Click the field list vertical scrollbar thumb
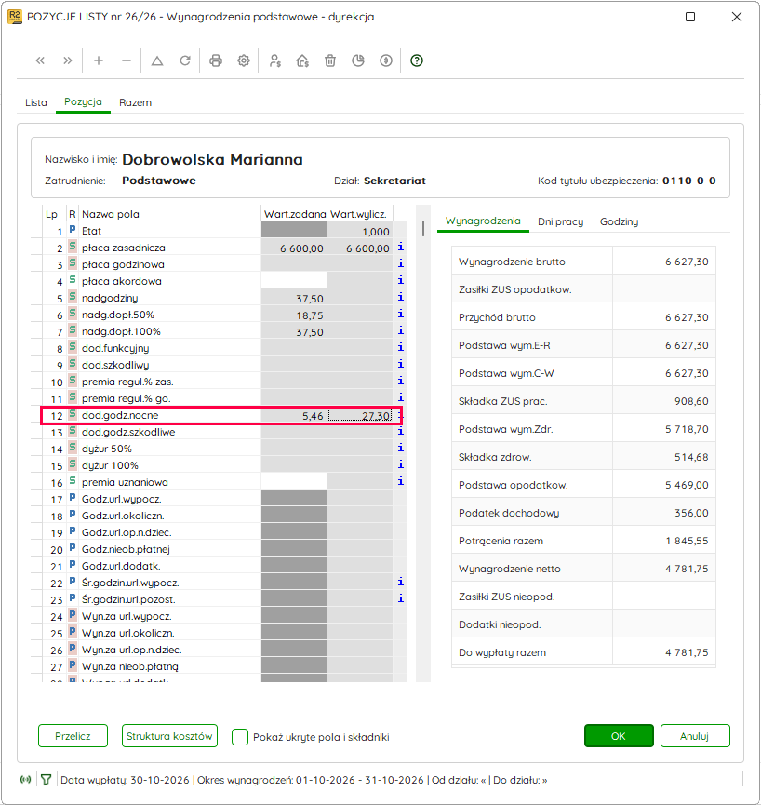Image resolution: width=761 pixels, height=805 pixels. point(423,228)
